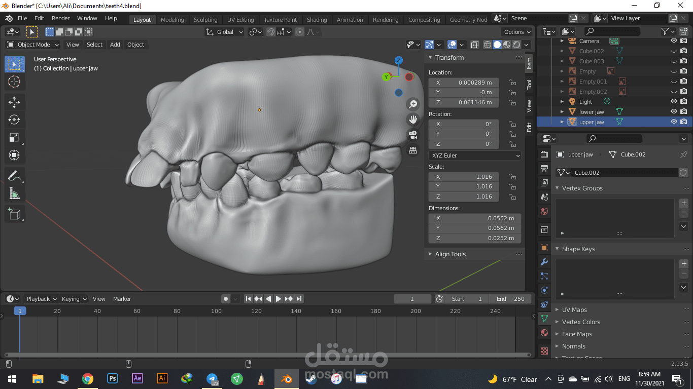The image size is (693, 389).
Task: Open the Object Mode dropdown
Action: pyautogui.click(x=33, y=45)
